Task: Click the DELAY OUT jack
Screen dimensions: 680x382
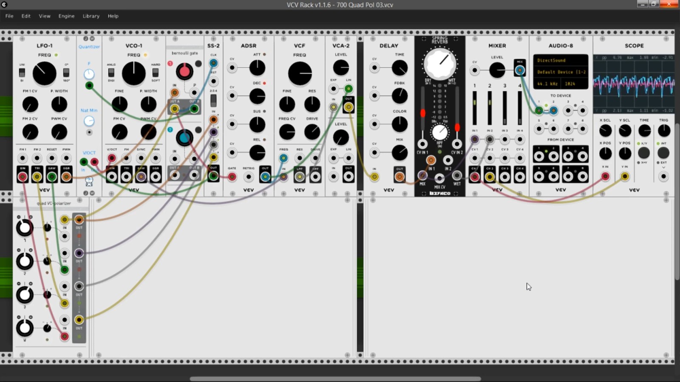Action: tap(399, 177)
